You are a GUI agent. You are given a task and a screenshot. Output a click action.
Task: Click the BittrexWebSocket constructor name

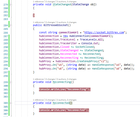pos(56,25)
